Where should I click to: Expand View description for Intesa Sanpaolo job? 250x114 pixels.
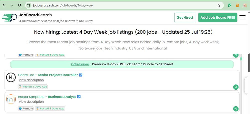(31, 102)
